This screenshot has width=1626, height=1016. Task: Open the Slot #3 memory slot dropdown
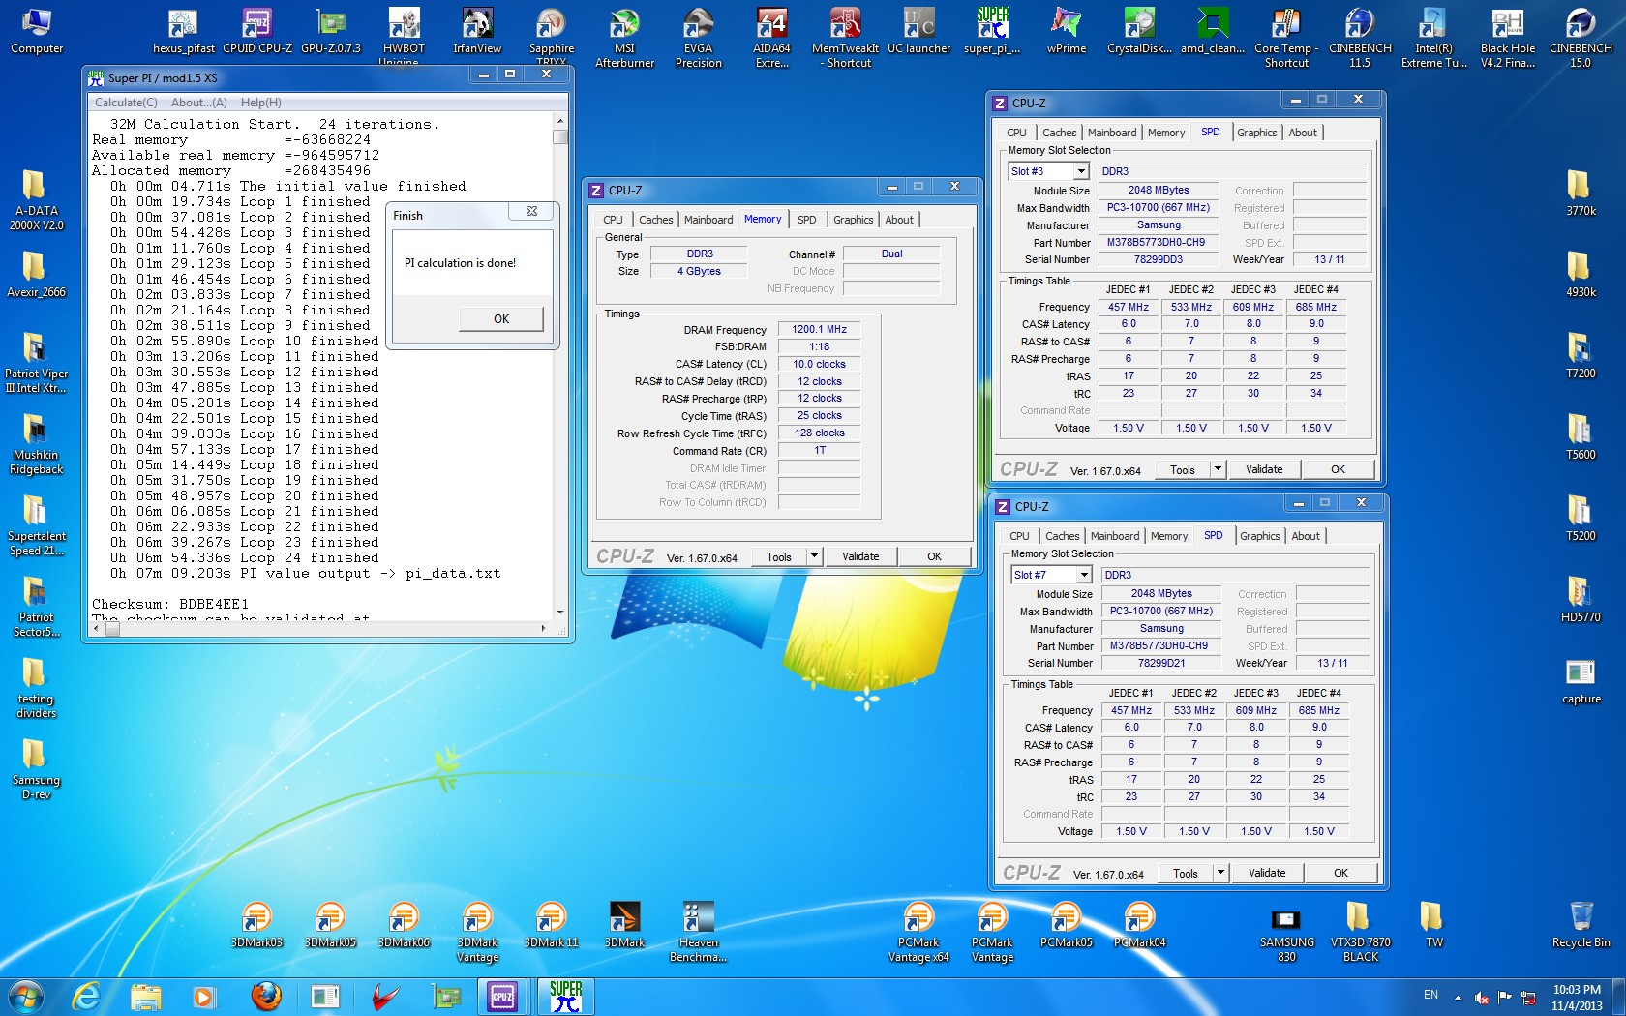(1081, 171)
